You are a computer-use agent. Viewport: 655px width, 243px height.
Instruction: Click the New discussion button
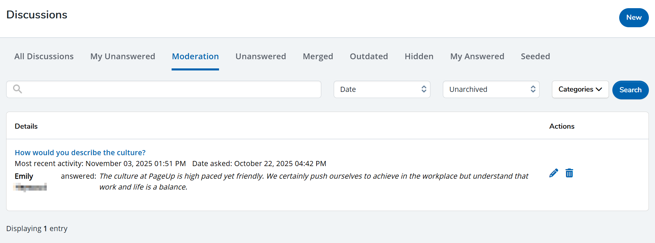[634, 18]
